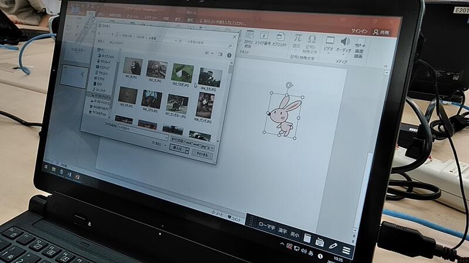The height and width of the screenshot is (263, 469).
Task: Click the help icon in file dialog
Action: coord(229,55)
